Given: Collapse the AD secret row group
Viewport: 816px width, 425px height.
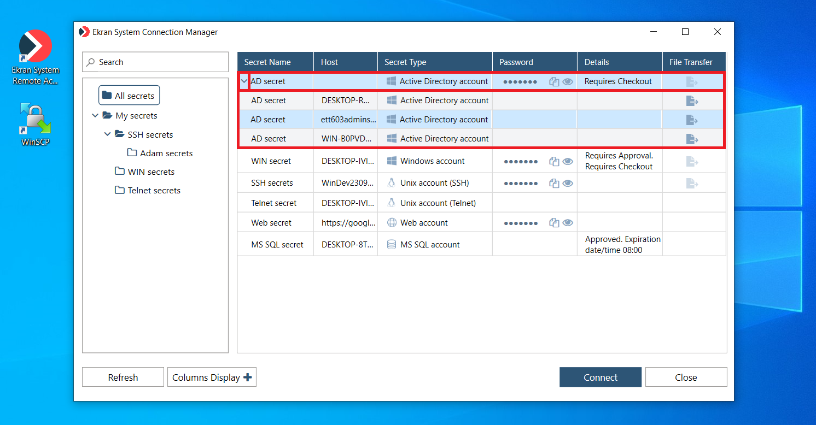Looking at the screenshot, I should point(244,81).
